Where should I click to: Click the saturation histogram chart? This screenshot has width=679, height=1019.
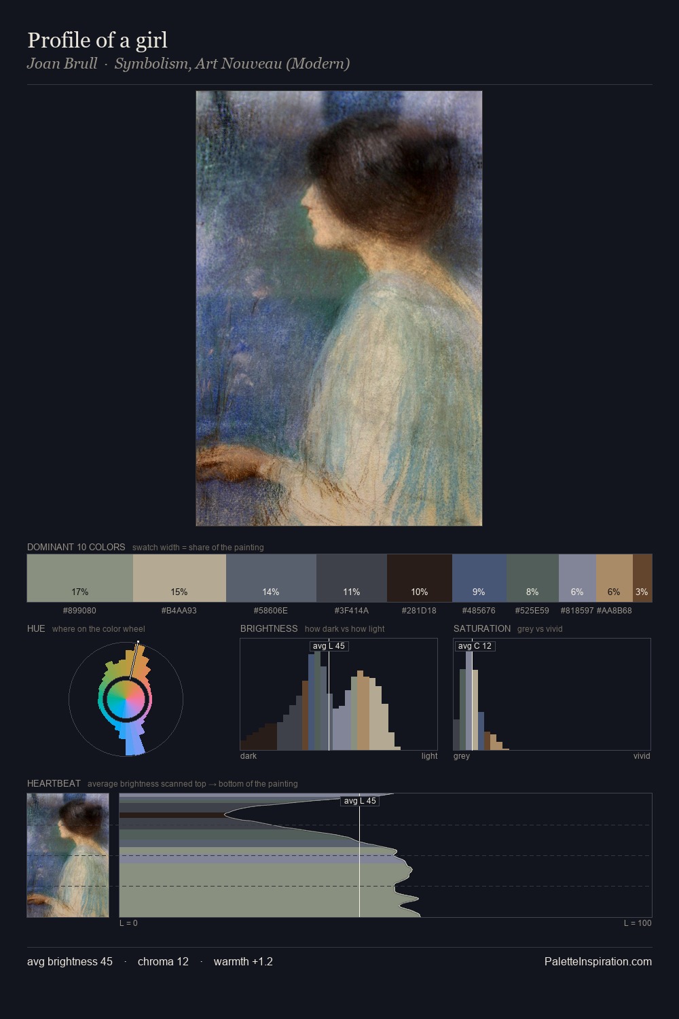click(x=552, y=694)
